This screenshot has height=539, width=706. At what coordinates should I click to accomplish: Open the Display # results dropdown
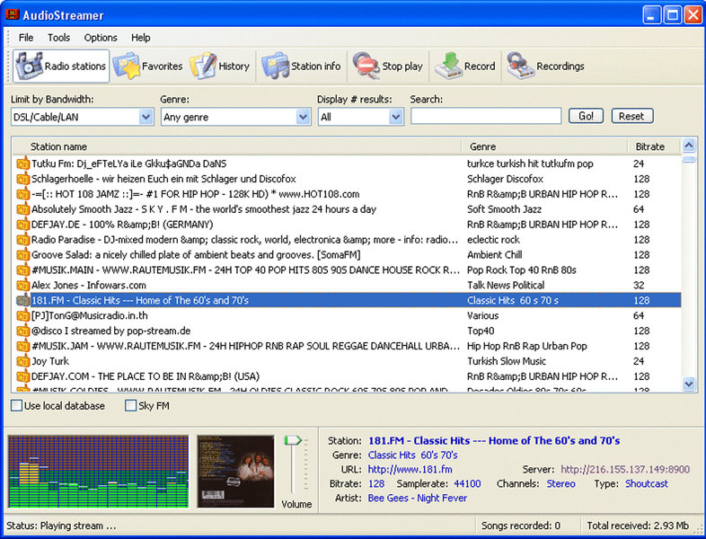click(x=396, y=117)
